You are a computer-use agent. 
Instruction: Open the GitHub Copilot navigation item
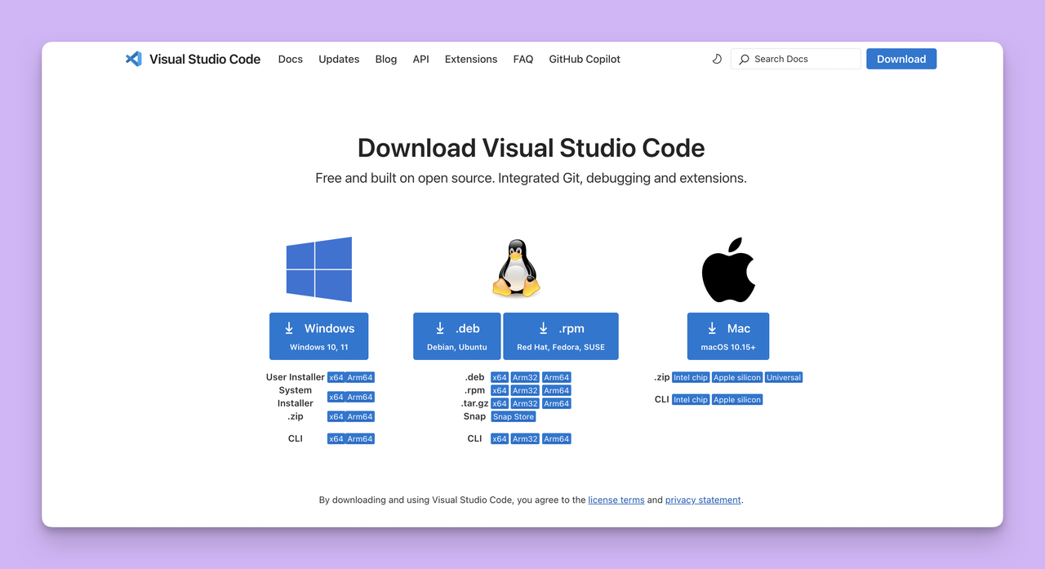pos(584,59)
